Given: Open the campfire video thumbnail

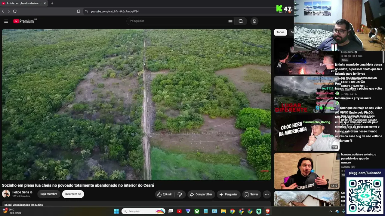Looking at the screenshot, I should point(306,56).
